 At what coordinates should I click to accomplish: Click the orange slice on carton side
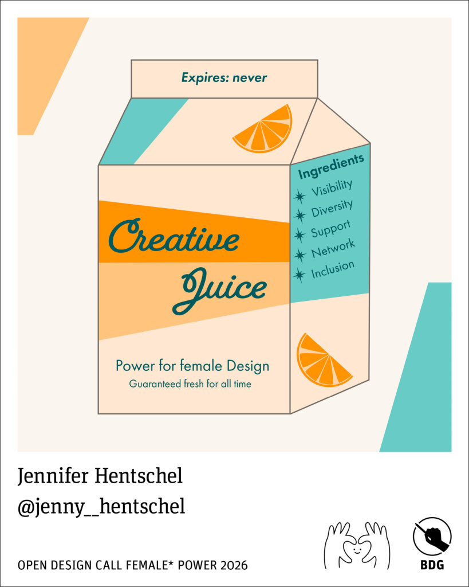[323, 360]
